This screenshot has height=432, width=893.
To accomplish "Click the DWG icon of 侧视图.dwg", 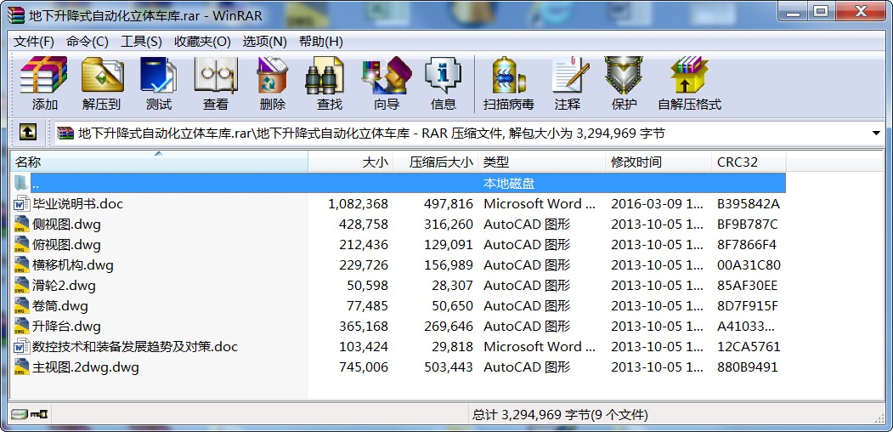I will coord(21,224).
